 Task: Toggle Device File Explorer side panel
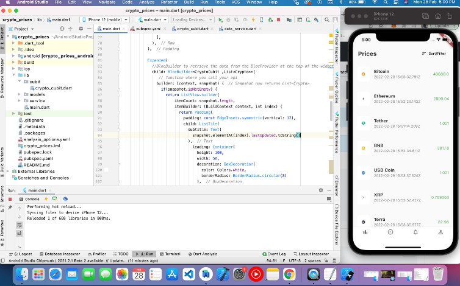coord(337,225)
